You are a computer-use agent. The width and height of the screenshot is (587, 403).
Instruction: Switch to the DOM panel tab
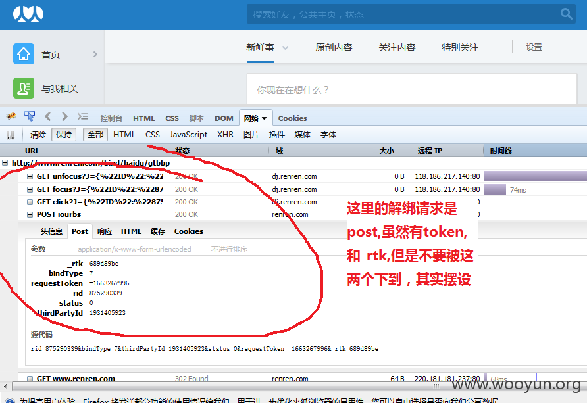(224, 118)
